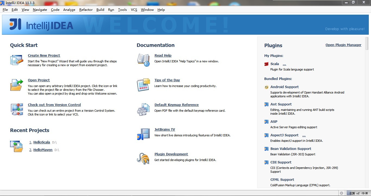Click the Read Help link
Screen dimensions: 371x196
[163, 56]
